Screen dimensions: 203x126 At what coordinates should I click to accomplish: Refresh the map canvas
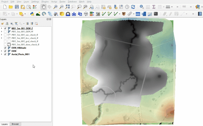point(133,7)
